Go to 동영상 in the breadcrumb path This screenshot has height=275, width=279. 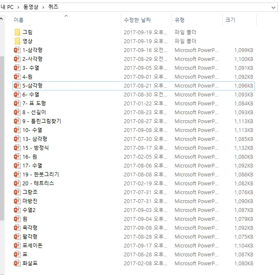coord(31,7)
